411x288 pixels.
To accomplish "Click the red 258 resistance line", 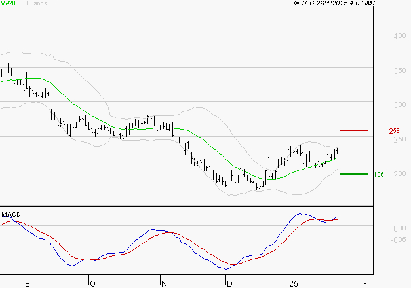I will coord(354,130).
